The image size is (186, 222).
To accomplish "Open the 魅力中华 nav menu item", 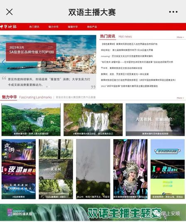I will [54, 27].
